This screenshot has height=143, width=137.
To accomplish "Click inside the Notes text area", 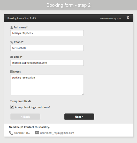I will [x=47, y=85].
